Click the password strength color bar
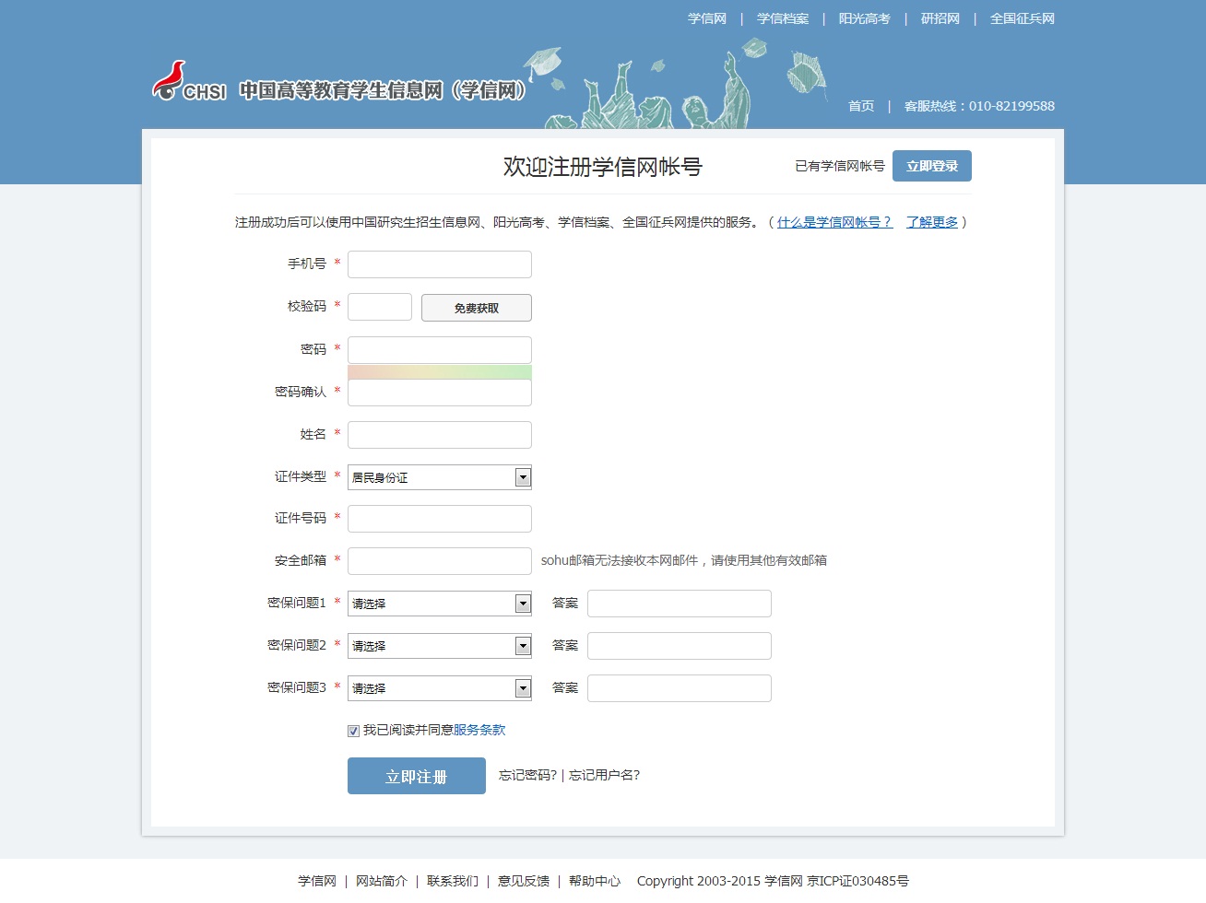Viewport: 1206px width, 903px height. tap(440, 371)
